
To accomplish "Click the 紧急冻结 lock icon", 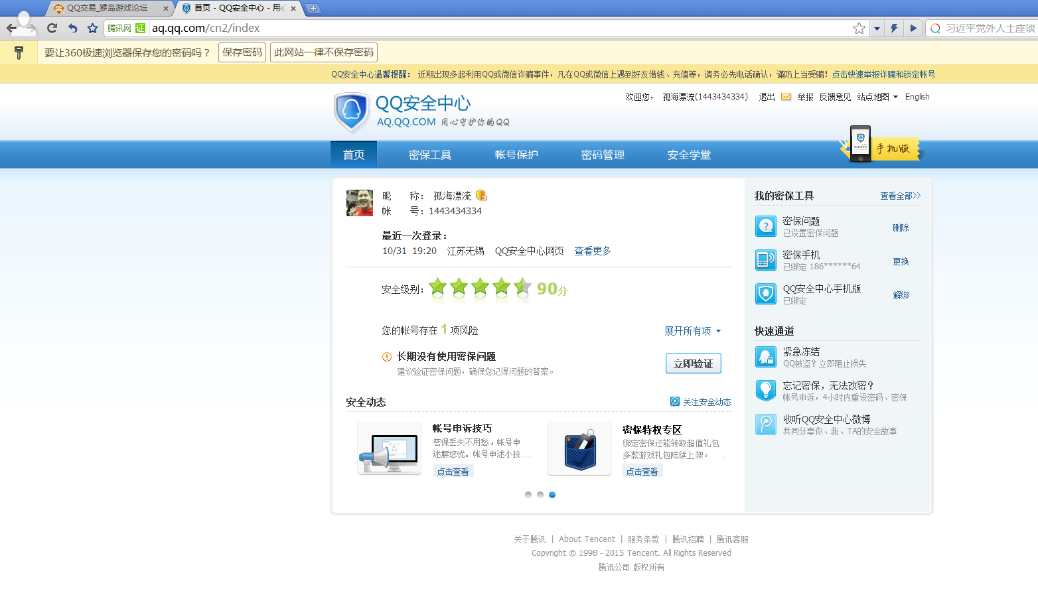I will (x=766, y=357).
